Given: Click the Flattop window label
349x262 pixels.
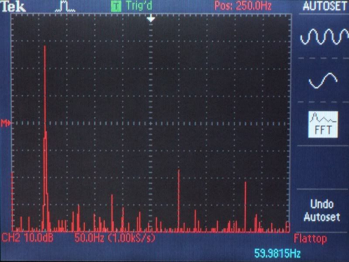Looking at the screenshot, I should (x=310, y=239).
